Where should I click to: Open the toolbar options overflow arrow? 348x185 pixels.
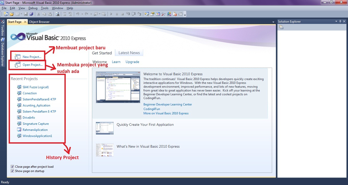(185, 15)
